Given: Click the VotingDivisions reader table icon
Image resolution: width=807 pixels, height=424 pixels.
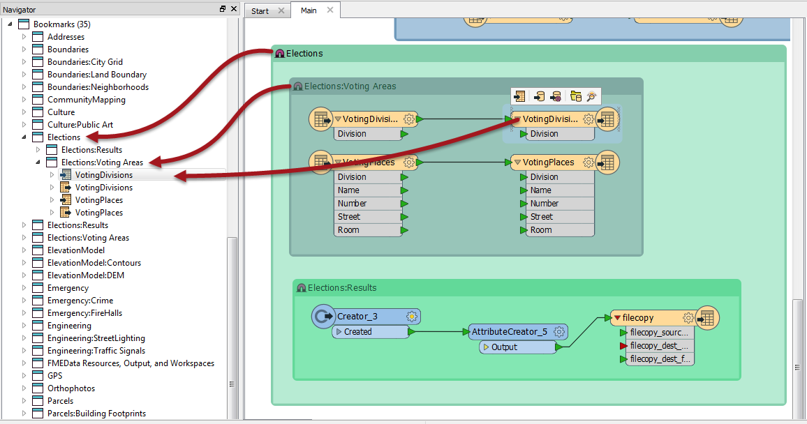Looking at the screenshot, I should click(321, 119).
